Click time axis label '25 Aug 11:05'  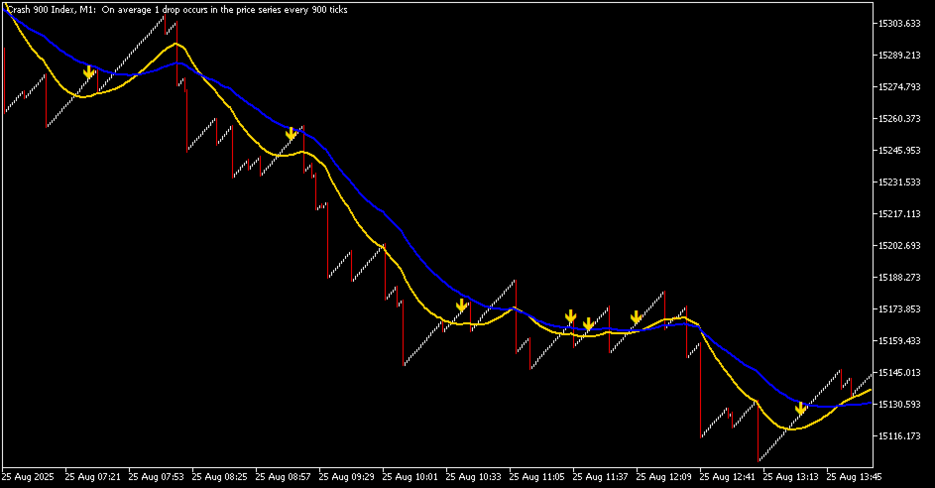pos(536,477)
